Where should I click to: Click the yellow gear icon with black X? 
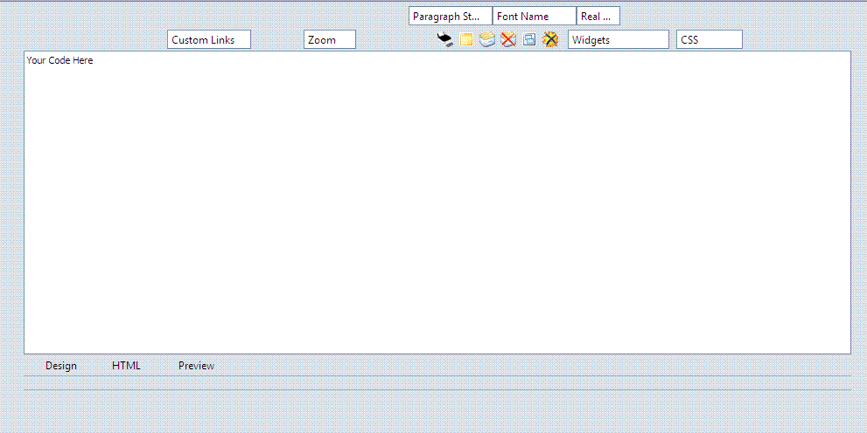pos(550,39)
